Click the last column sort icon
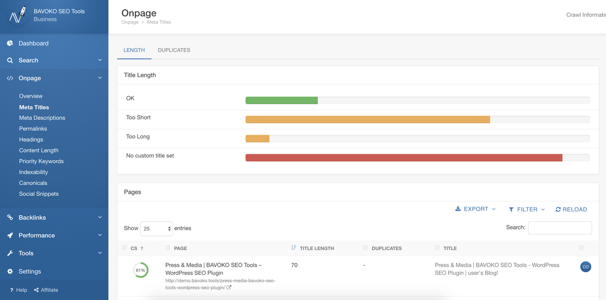 click(581, 248)
